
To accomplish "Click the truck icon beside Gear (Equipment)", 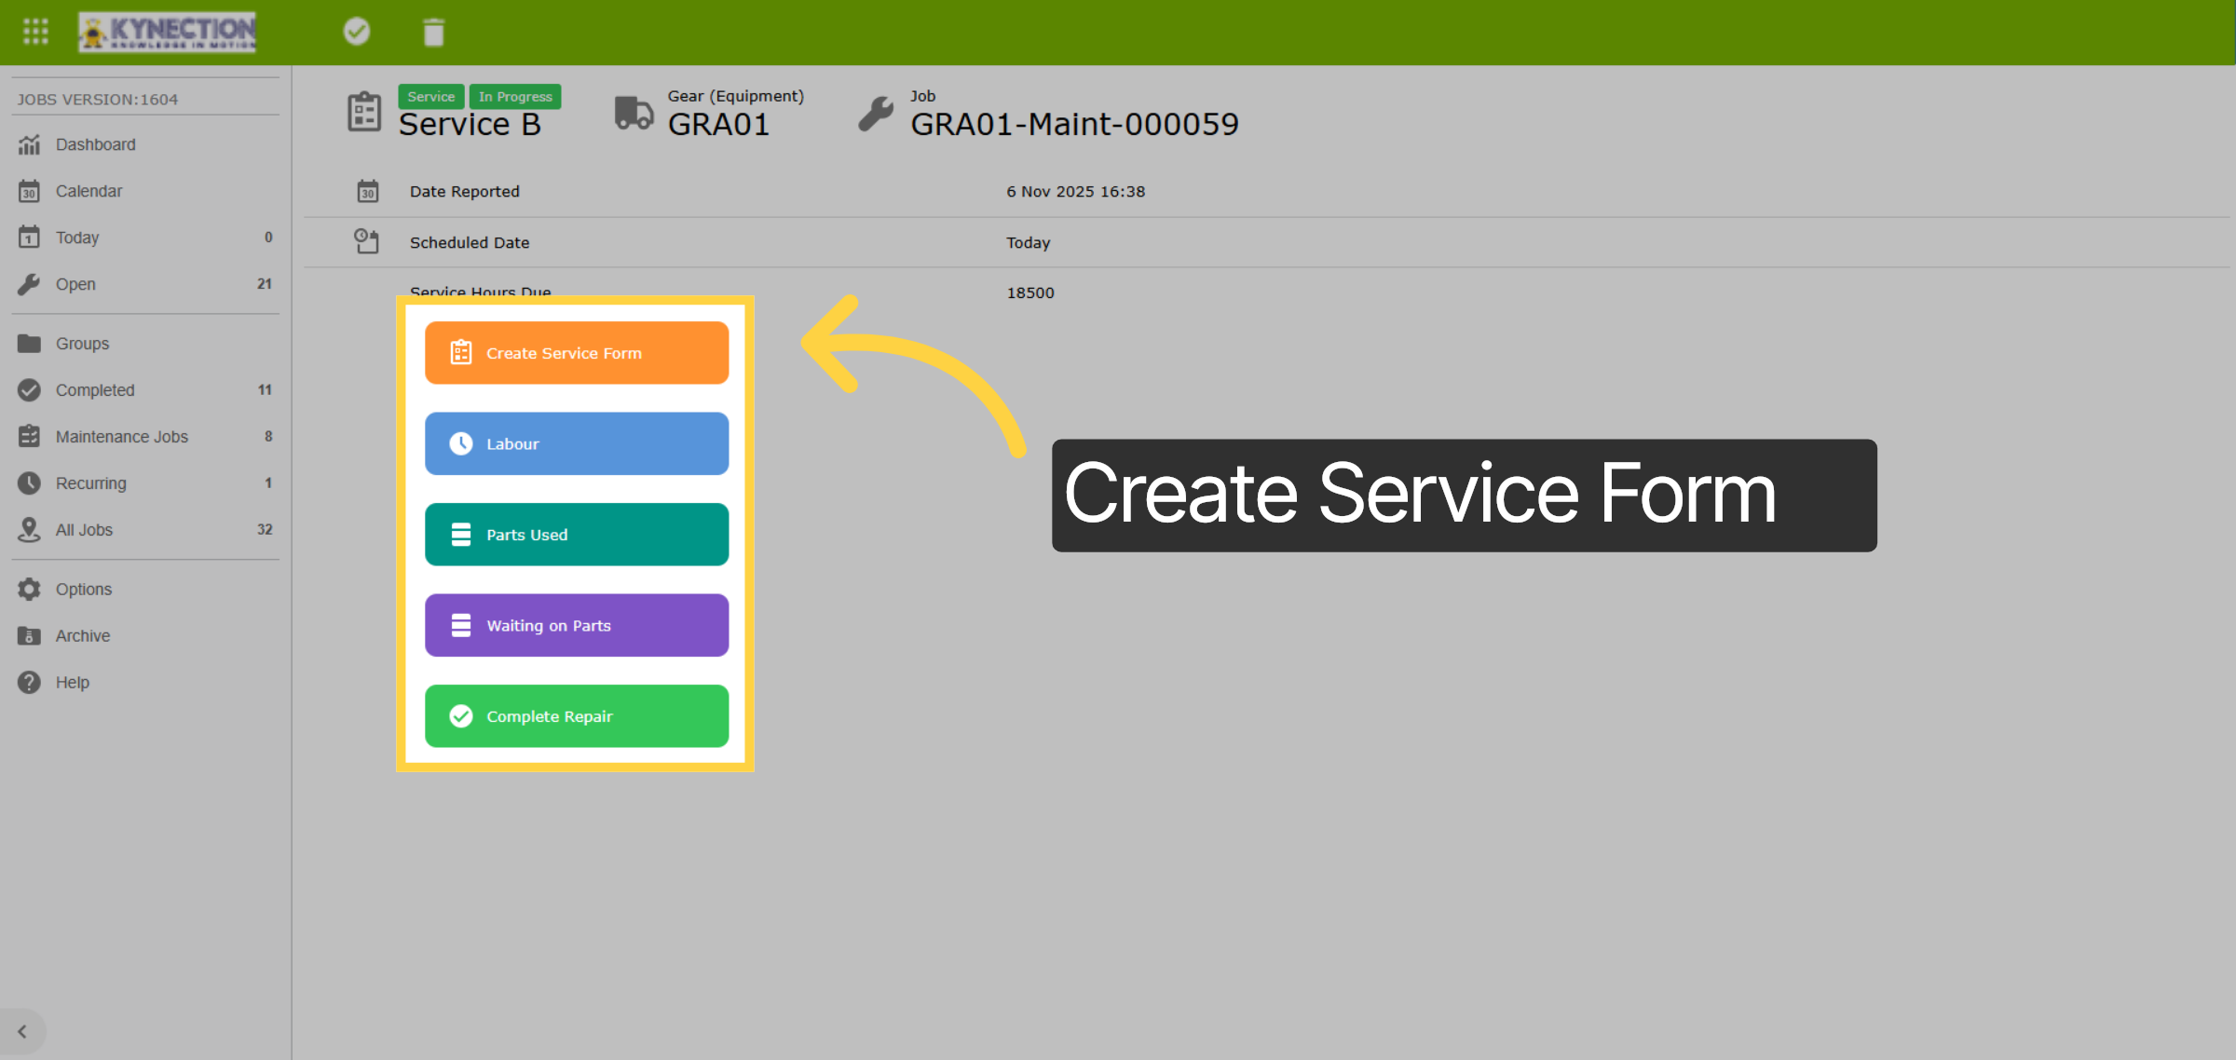I will 634,113.
